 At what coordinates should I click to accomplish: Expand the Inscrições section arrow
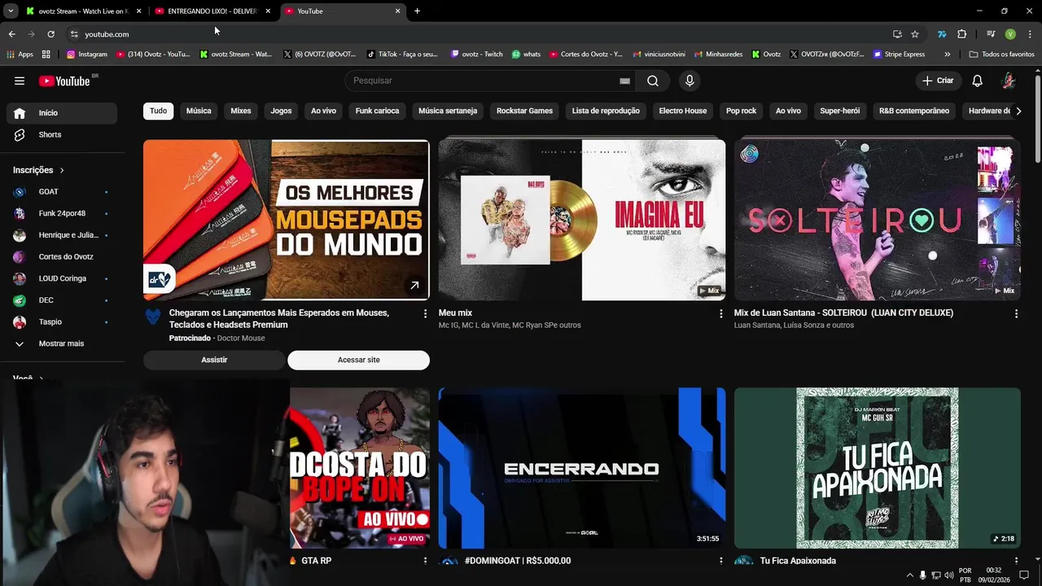click(x=62, y=170)
